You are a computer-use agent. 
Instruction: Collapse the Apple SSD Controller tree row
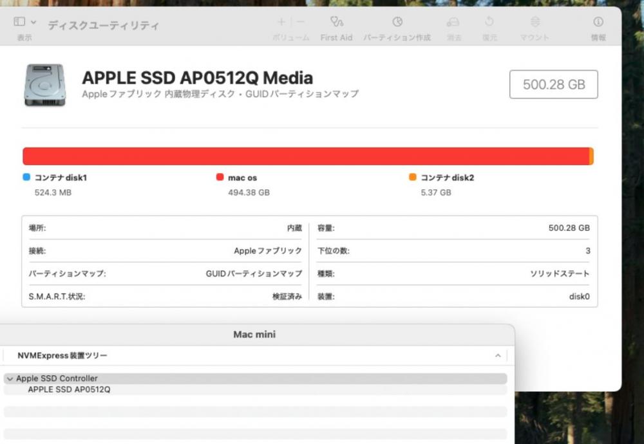point(10,379)
